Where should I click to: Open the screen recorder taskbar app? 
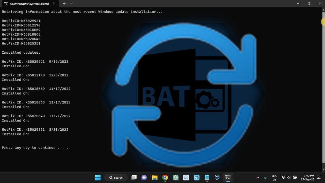coord(186,178)
